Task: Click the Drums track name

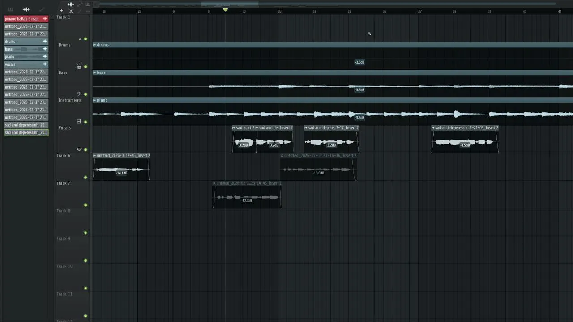Action: point(64,45)
